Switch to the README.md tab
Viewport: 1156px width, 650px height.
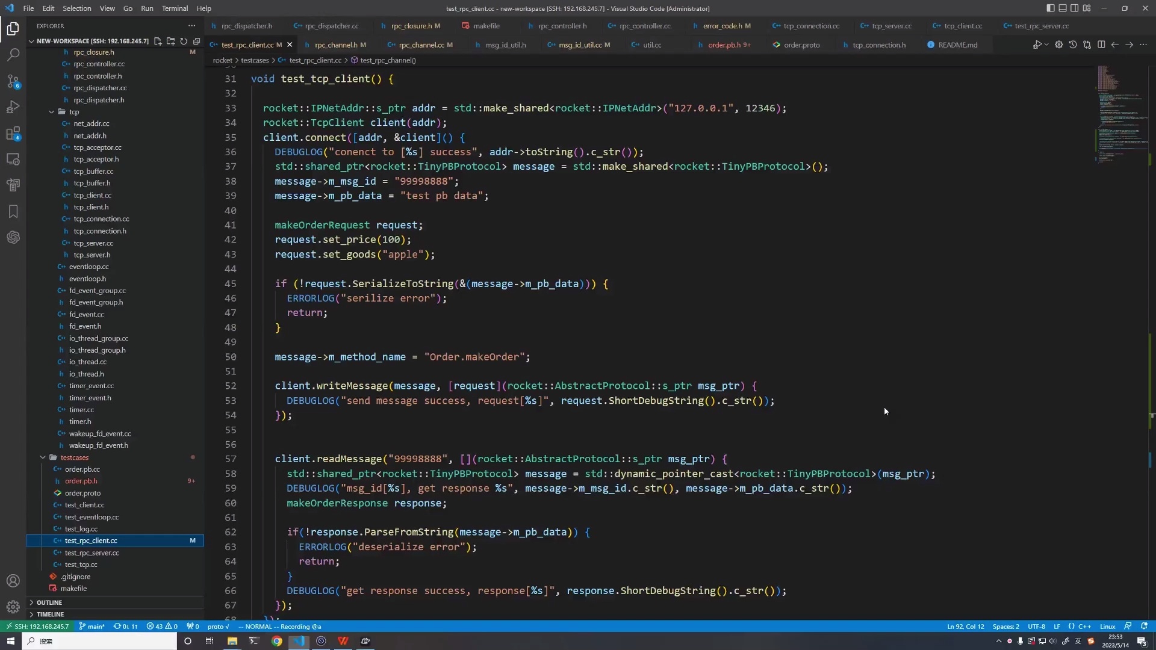click(x=959, y=45)
